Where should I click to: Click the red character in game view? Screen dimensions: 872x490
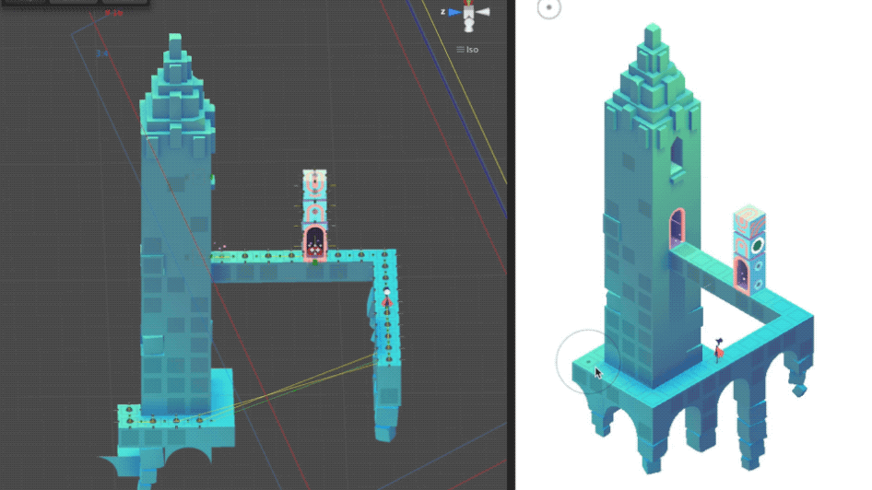[719, 349]
